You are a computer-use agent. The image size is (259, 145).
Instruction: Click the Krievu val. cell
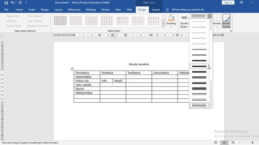coord(87,81)
